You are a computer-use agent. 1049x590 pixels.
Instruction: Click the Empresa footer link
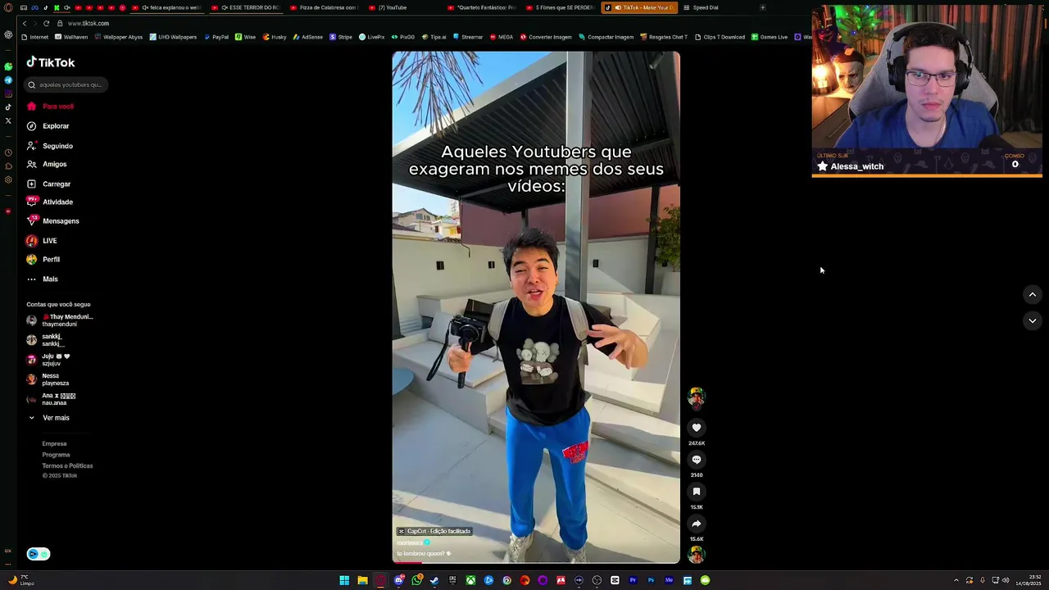click(x=54, y=444)
